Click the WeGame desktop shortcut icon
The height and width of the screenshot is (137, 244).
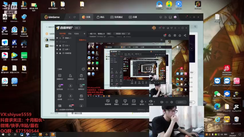click(198, 5)
